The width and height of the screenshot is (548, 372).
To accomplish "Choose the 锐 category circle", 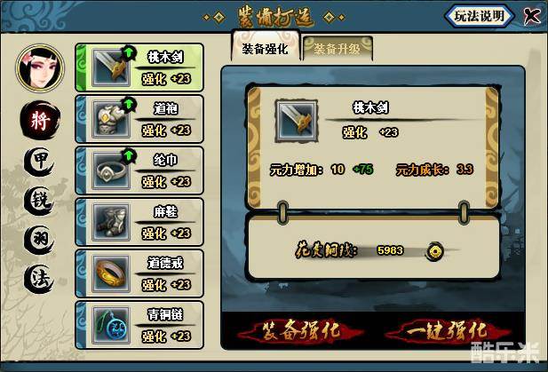I will click(x=39, y=201).
